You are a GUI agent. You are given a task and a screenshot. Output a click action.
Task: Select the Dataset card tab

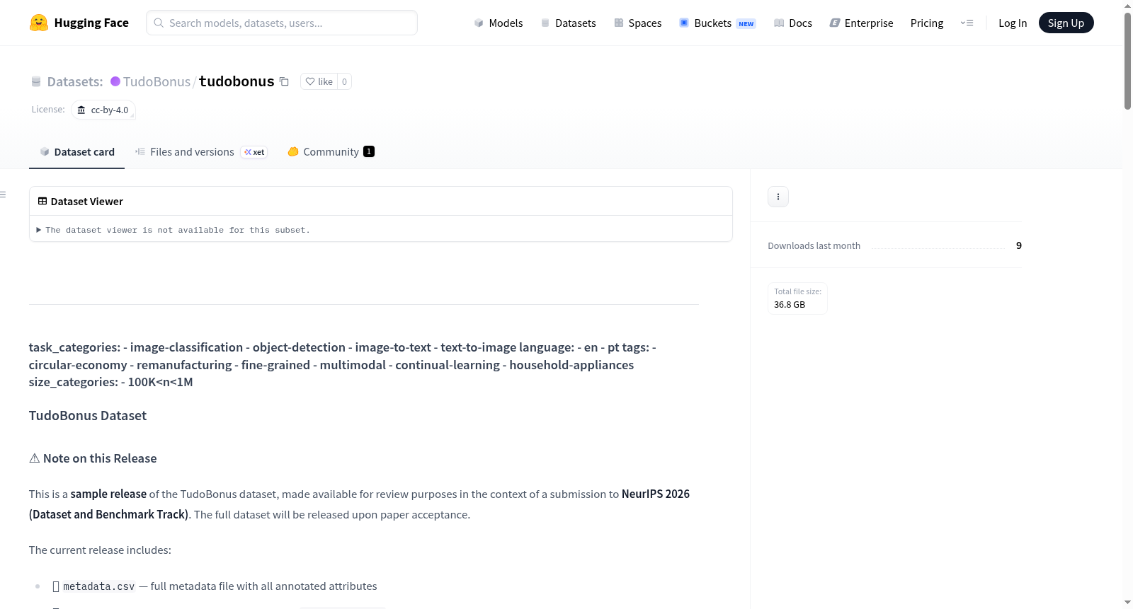click(x=76, y=152)
